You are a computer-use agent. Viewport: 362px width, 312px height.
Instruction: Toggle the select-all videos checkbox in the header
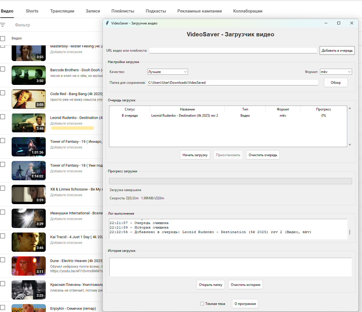pyautogui.click(x=3, y=38)
